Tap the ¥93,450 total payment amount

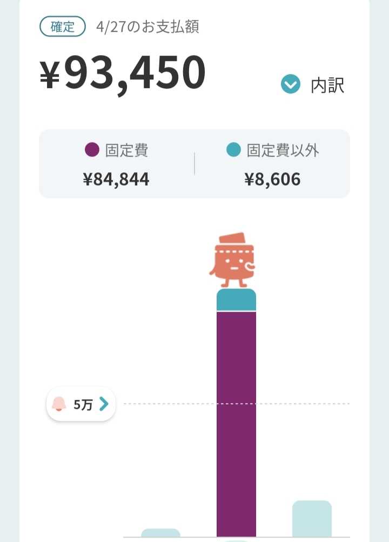(x=123, y=73)
